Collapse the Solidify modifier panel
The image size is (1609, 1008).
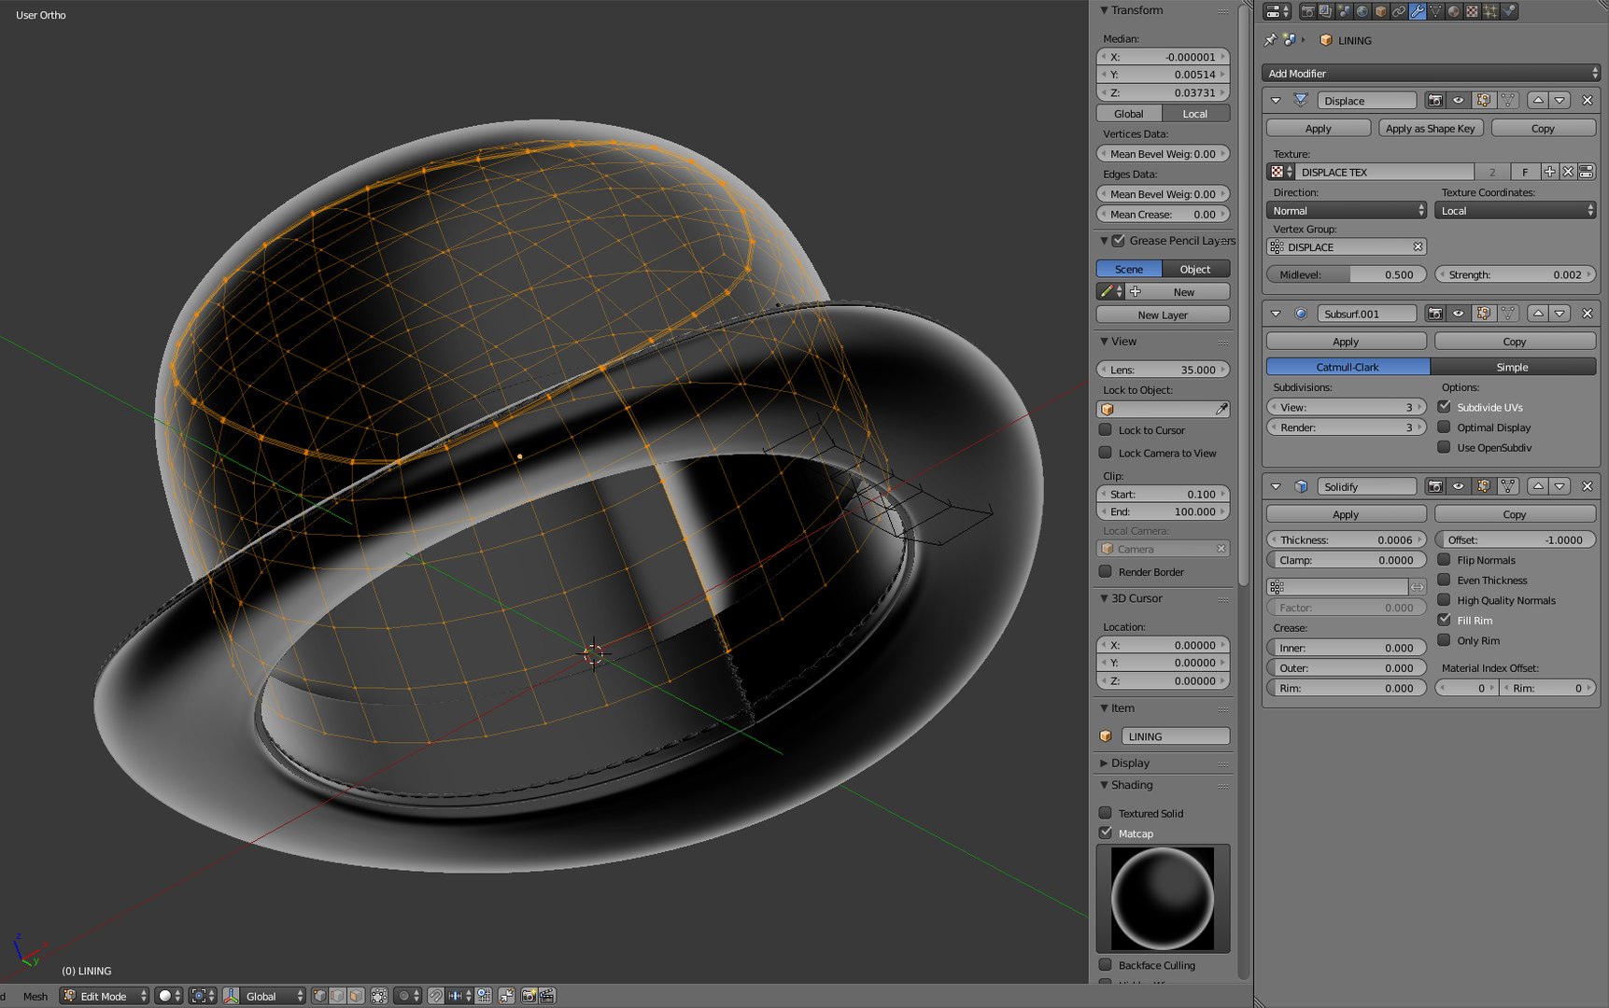(x=1276, y=486)
